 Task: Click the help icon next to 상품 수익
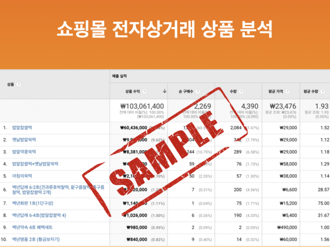click(144, 91)
